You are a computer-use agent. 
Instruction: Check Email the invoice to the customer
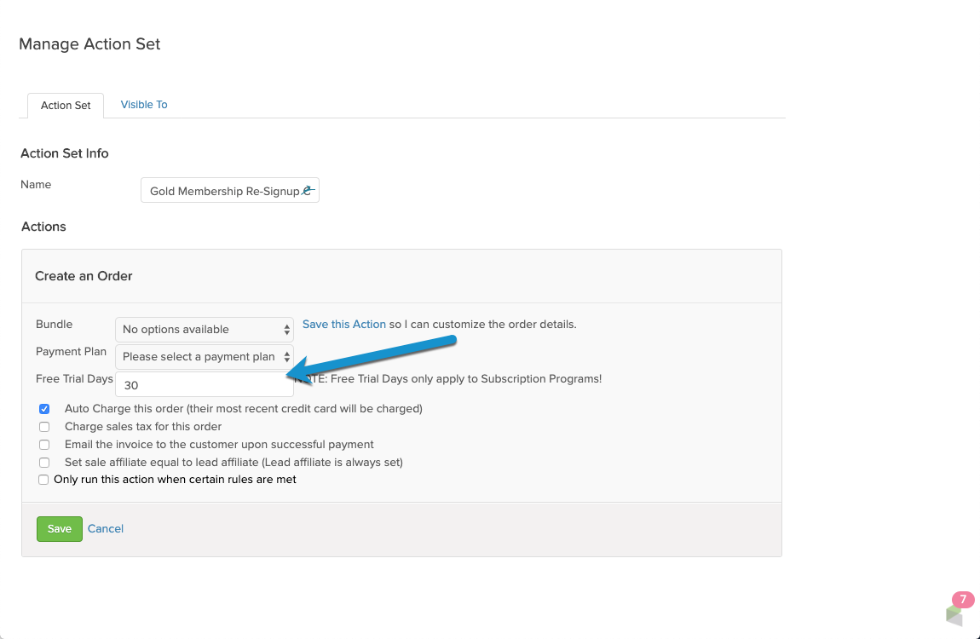(44, 445)
